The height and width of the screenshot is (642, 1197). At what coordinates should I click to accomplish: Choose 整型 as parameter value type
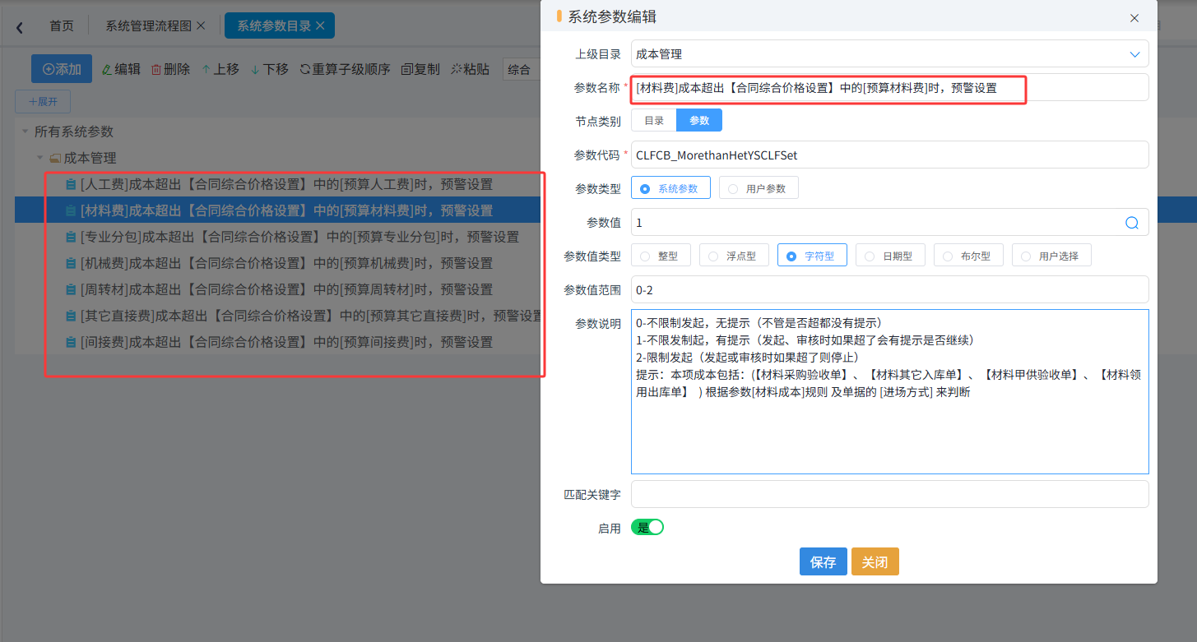(661, 256)
